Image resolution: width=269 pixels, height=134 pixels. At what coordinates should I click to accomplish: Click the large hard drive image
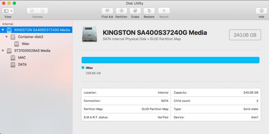point(89,34)
